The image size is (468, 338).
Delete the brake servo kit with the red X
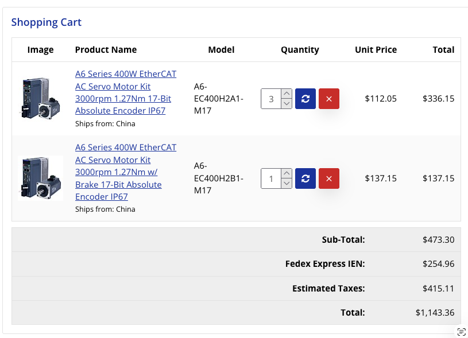[329, 178]
